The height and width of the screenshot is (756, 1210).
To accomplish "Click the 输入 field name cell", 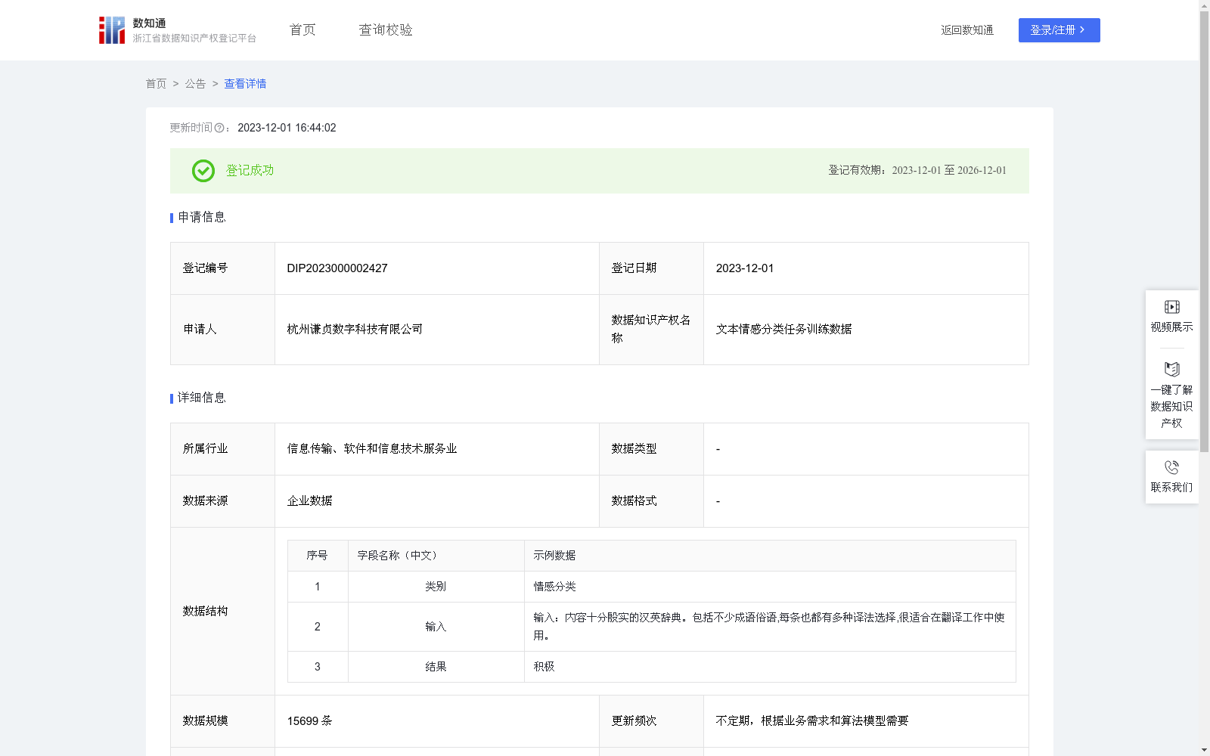I will pos(436,627).
